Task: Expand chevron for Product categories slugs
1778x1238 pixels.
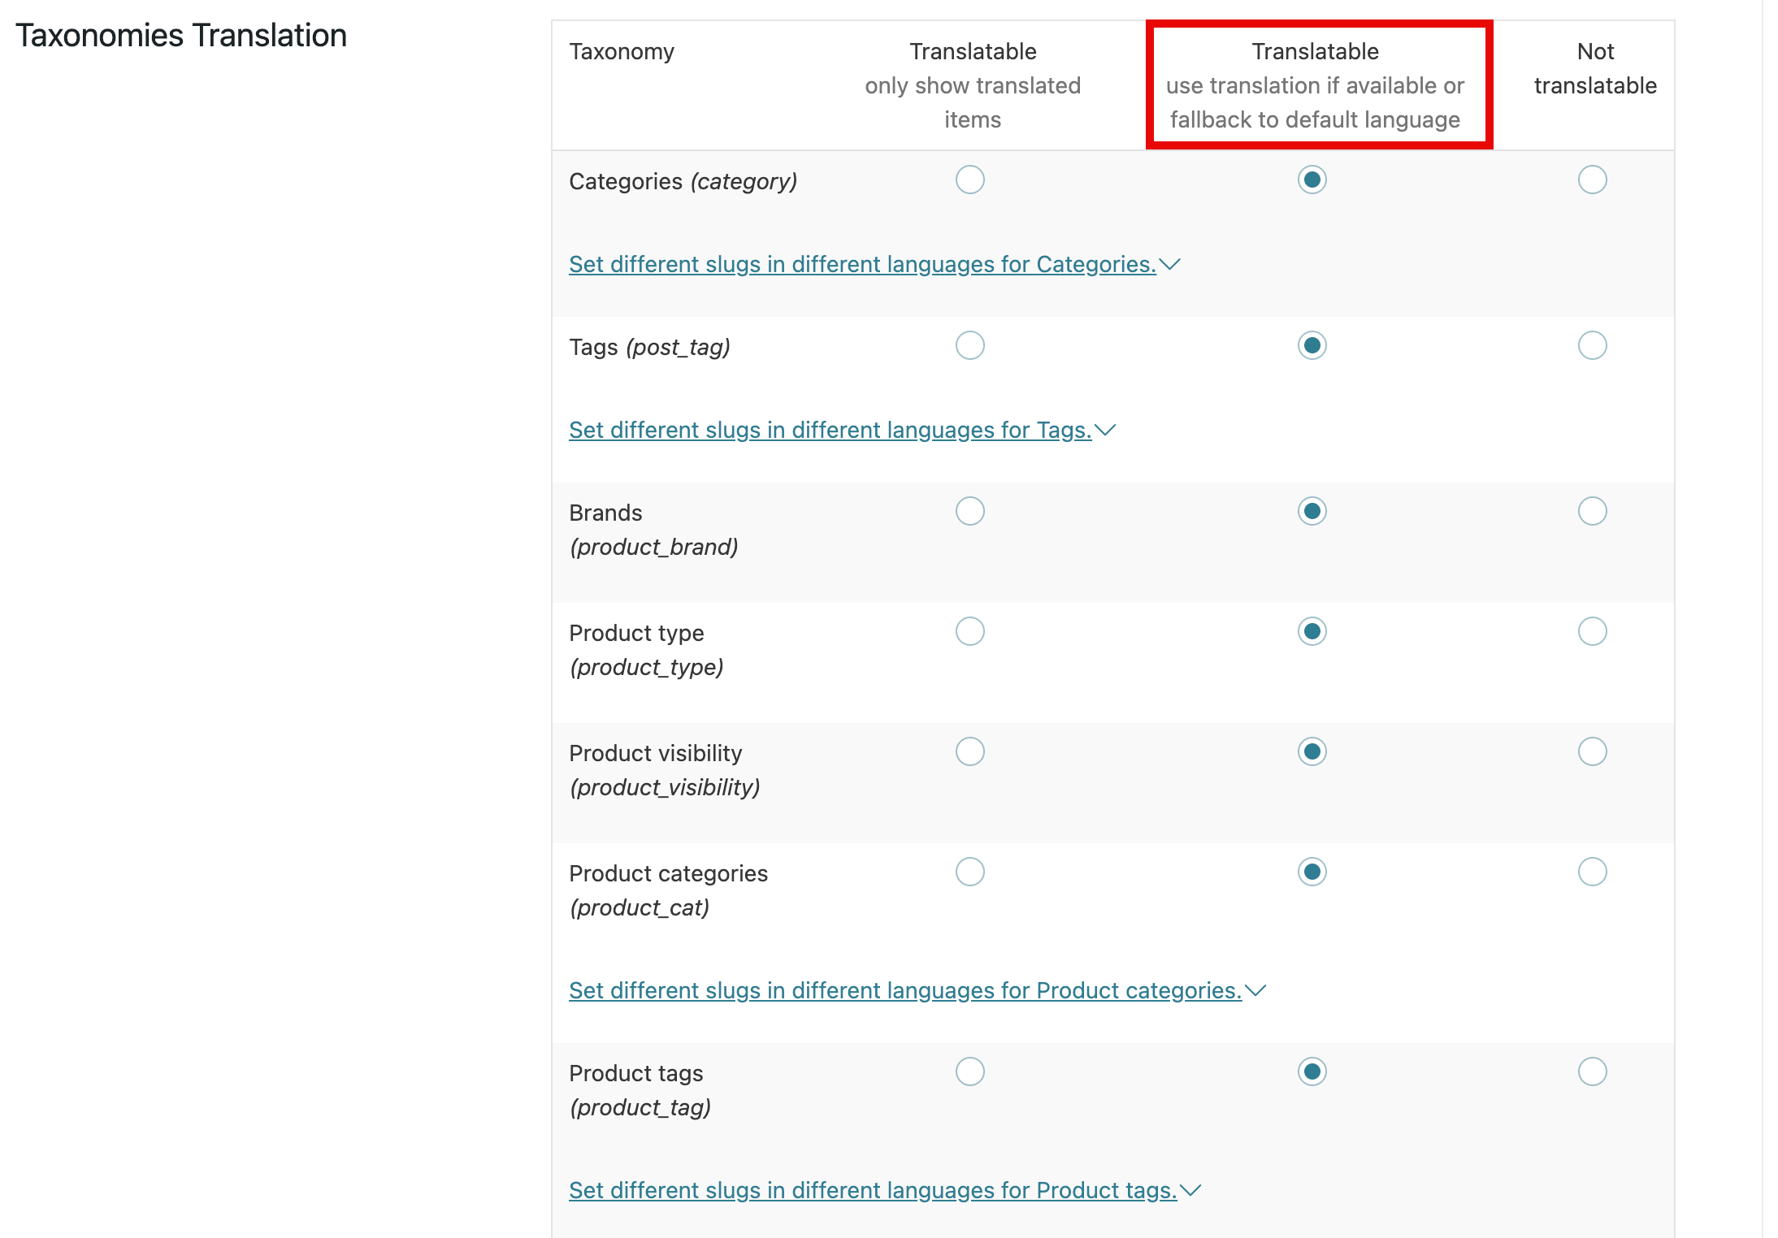Action: pos(1256,990)
